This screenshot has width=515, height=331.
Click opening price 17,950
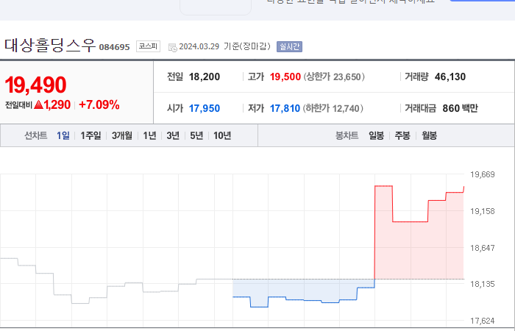[205, 108]
